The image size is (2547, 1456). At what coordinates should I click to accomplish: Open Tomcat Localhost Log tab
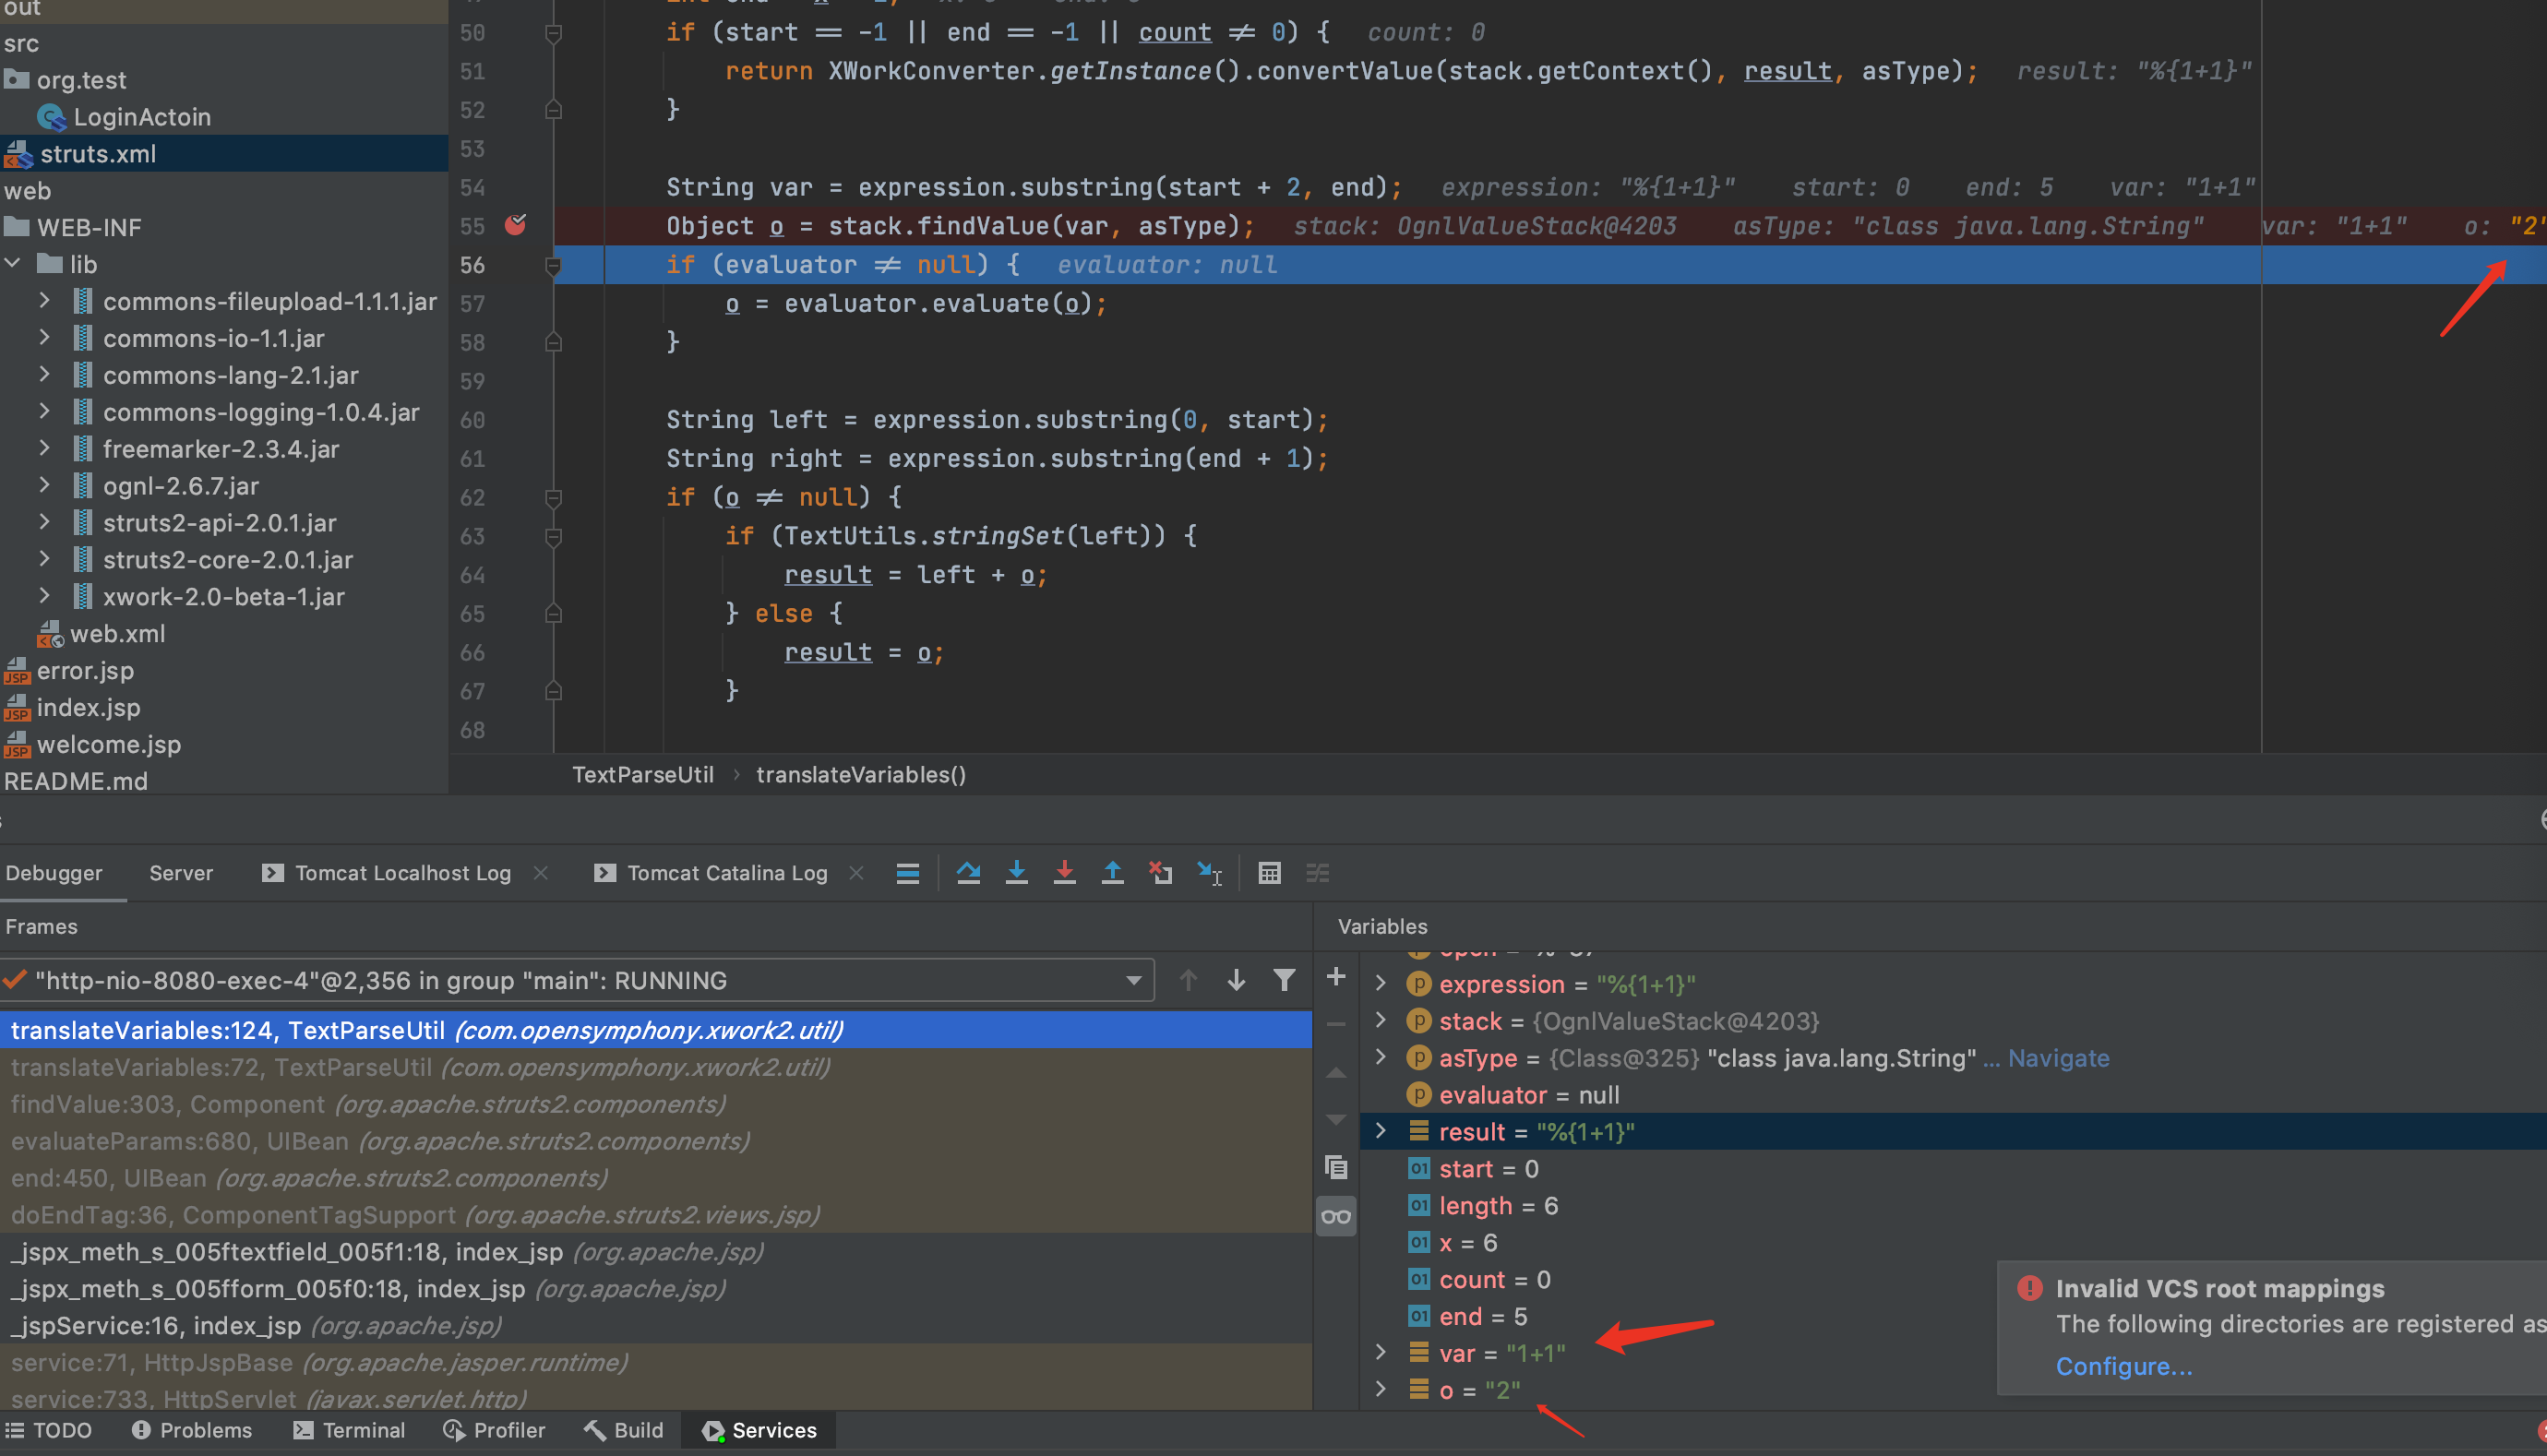388,872
